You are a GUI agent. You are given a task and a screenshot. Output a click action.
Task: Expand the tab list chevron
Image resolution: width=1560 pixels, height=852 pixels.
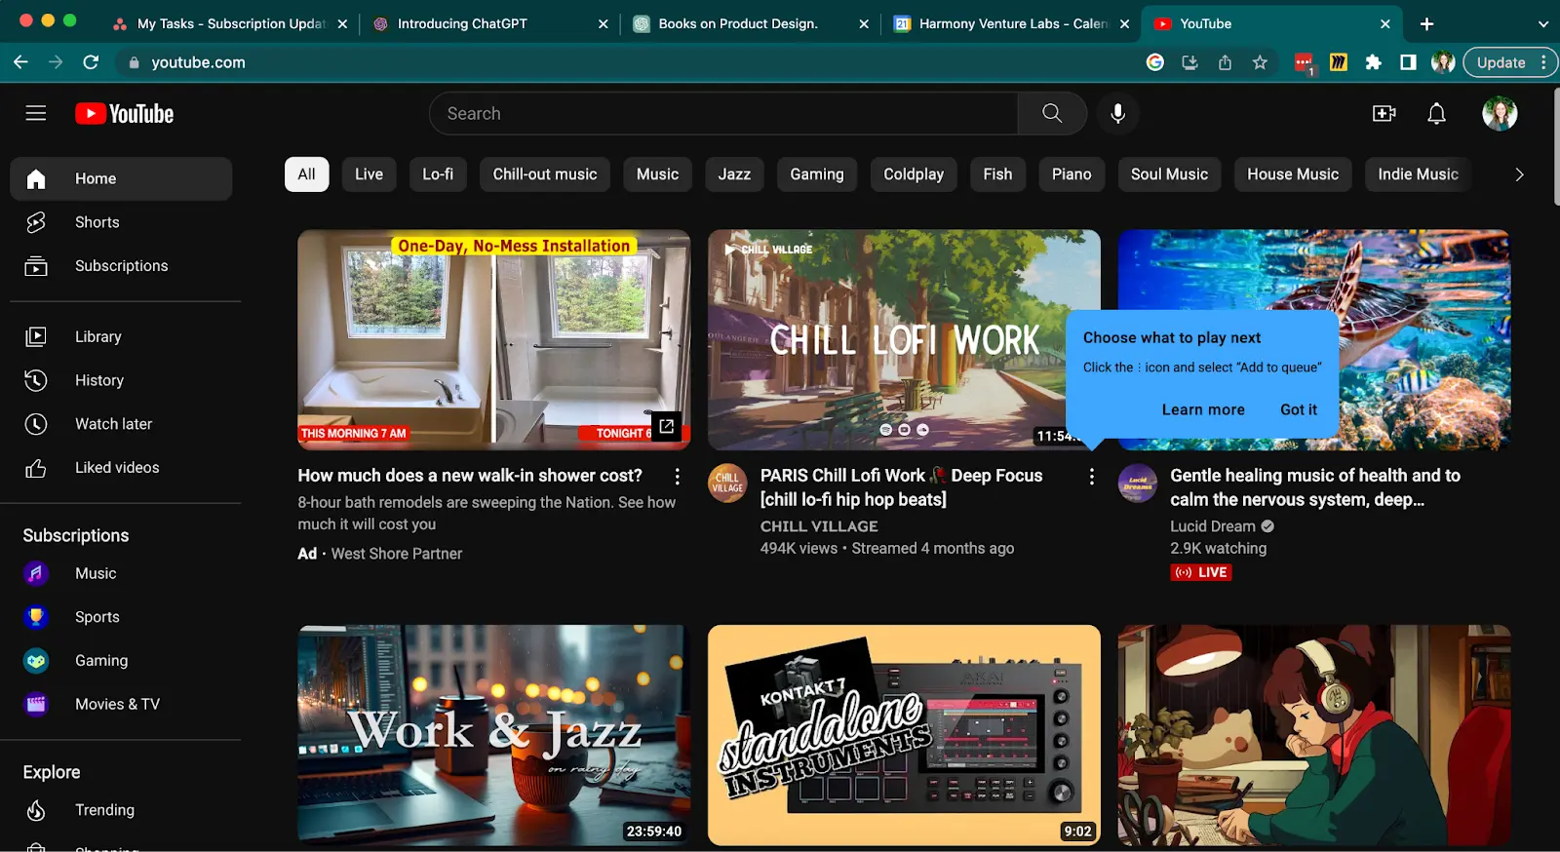click(1542, 23)
